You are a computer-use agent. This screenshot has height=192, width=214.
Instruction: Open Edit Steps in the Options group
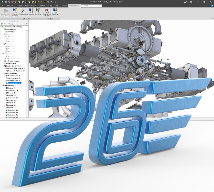55,12
